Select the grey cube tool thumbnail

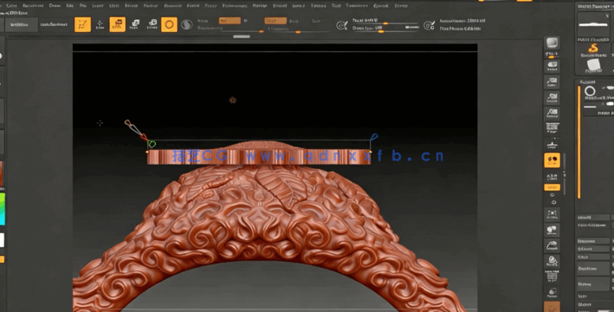coord(593,65)
